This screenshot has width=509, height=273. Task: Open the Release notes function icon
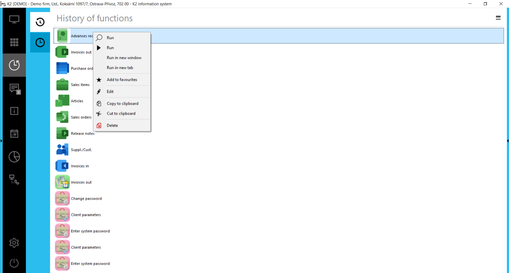(62, 133)
